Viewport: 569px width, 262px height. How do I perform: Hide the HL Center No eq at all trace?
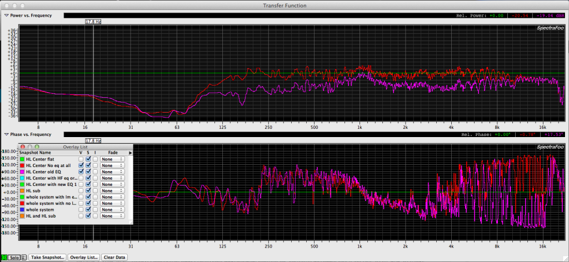[x=81, y=165]
